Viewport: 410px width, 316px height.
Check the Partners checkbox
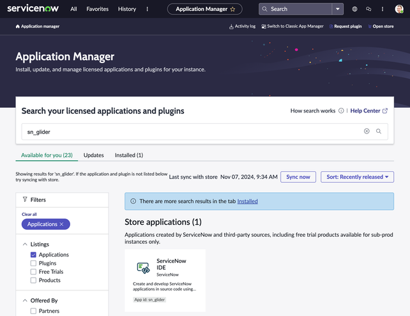[x=33, y=311]
